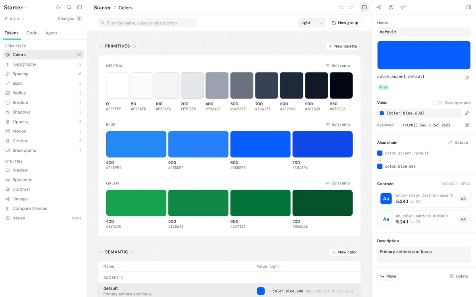Click the Move button
This screenshot has width=476, height=297.
388,276
